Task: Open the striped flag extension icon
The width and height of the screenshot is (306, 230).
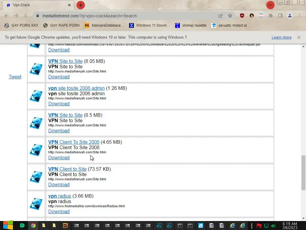Action: [261, 16]
